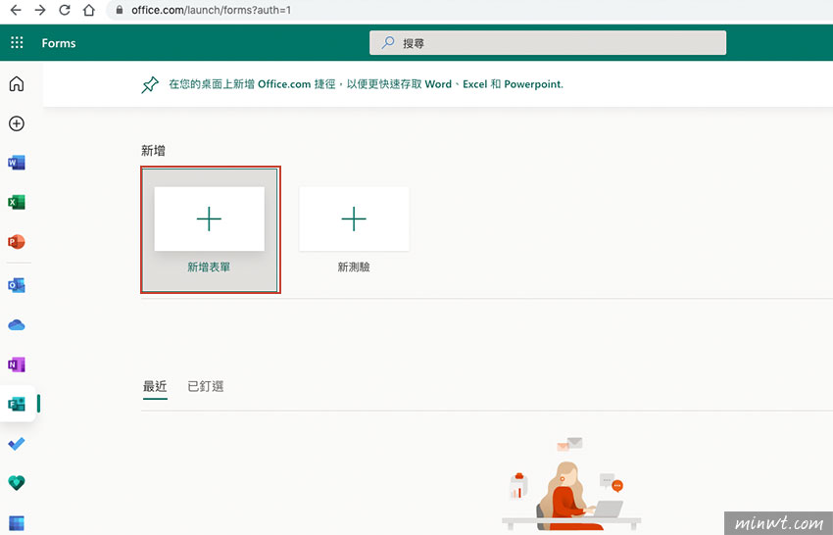Switch to the 已釘選 tab
This screenshot has width=833, height=535.
click(x=206, y=386)
